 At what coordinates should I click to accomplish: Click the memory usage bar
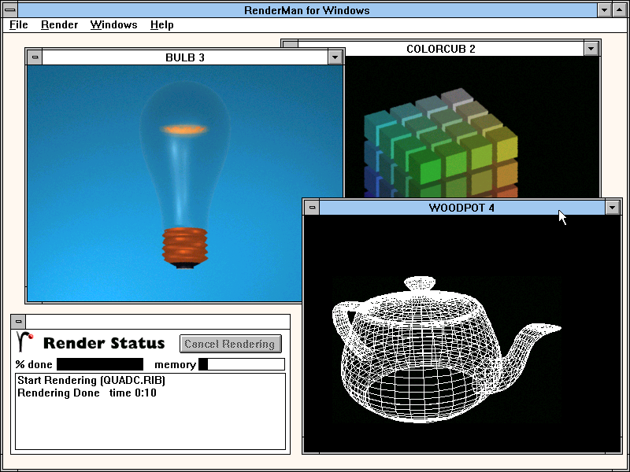(242, 364)
